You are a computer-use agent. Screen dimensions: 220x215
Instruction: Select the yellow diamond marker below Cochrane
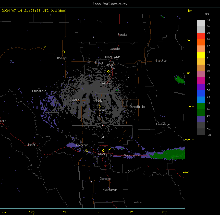(87, 151)
